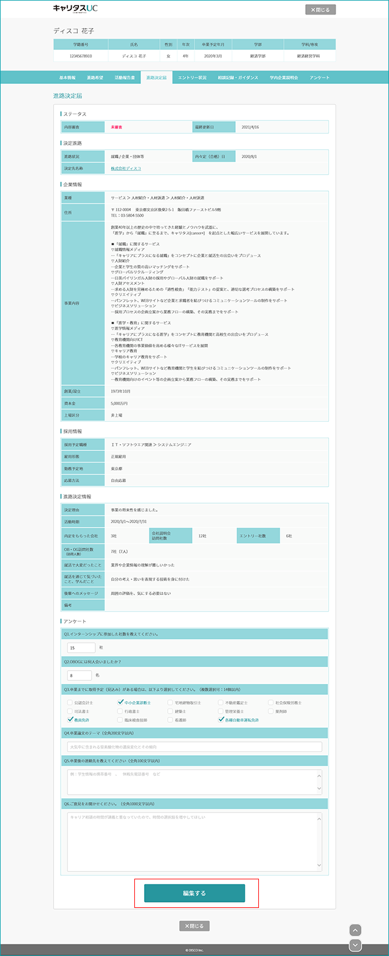Toggle the 臨床検査技師 checkbox
The width and height of the screenshot is (389, 956).
coord(120,719)
